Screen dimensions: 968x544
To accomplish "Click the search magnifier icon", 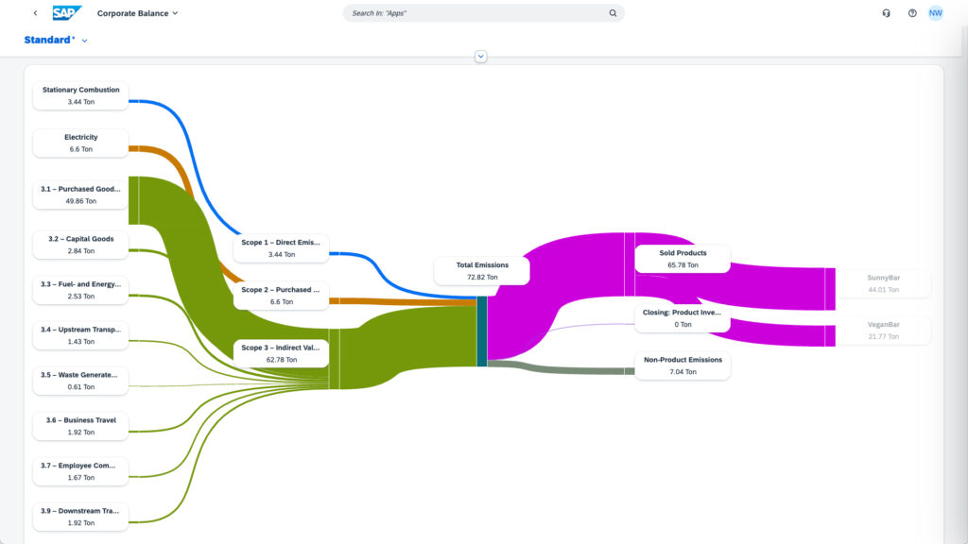I will click(613, 13).
